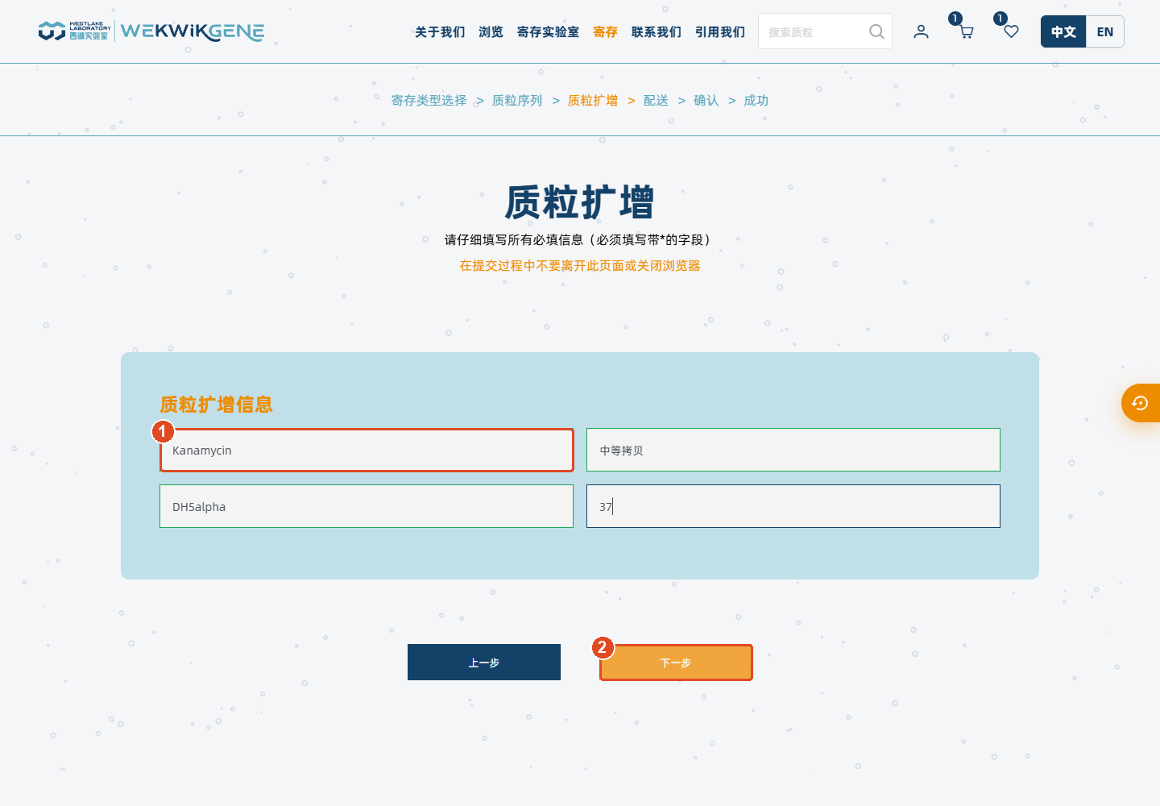Go to 寄存实验室 menu item
Screen dimensions: 1160x806
coord(548,31)
